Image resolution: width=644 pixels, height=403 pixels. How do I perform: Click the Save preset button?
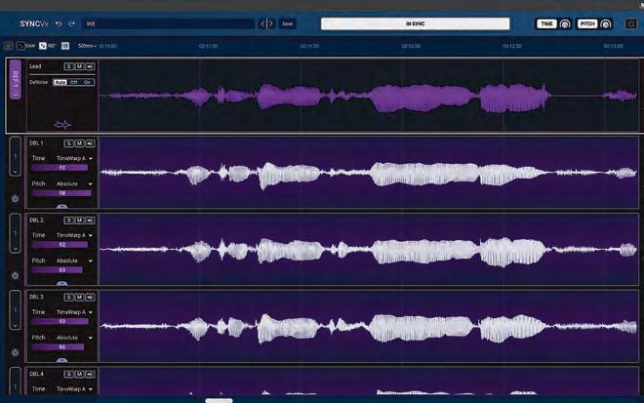coord(287,23)
